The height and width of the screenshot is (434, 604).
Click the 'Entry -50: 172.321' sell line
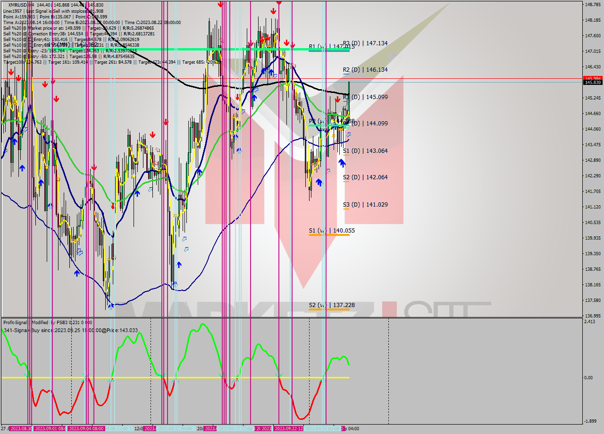(69, 56)
